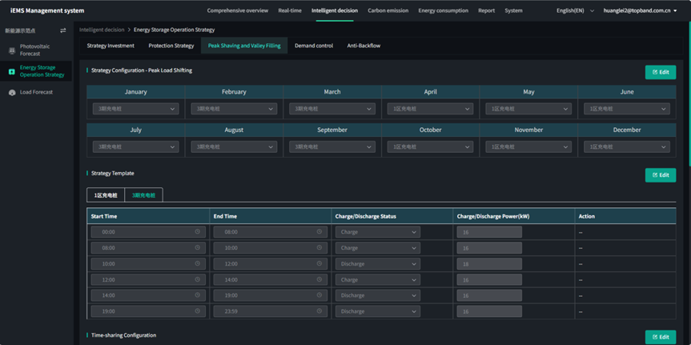This screenshot has height=345, width=691.
Task: Click the Photovoltaic Forecast sidebar icon
Action: coord(12,50)
